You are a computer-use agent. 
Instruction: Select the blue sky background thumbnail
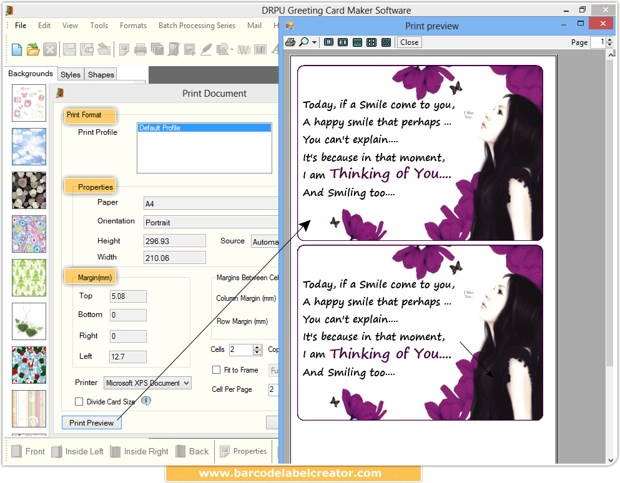[28, 147]
